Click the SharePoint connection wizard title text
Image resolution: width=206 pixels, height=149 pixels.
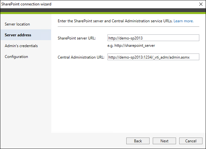pyautogui.click(x=26, y=4)
